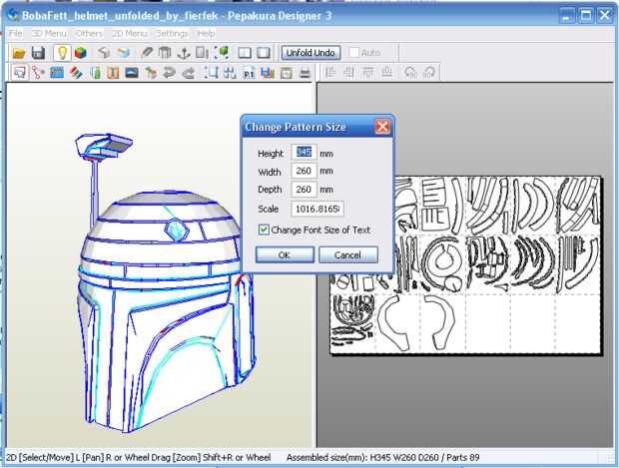The image size is (619, 468).
Task: Open the File menu
Action: [x=15, y=34]
